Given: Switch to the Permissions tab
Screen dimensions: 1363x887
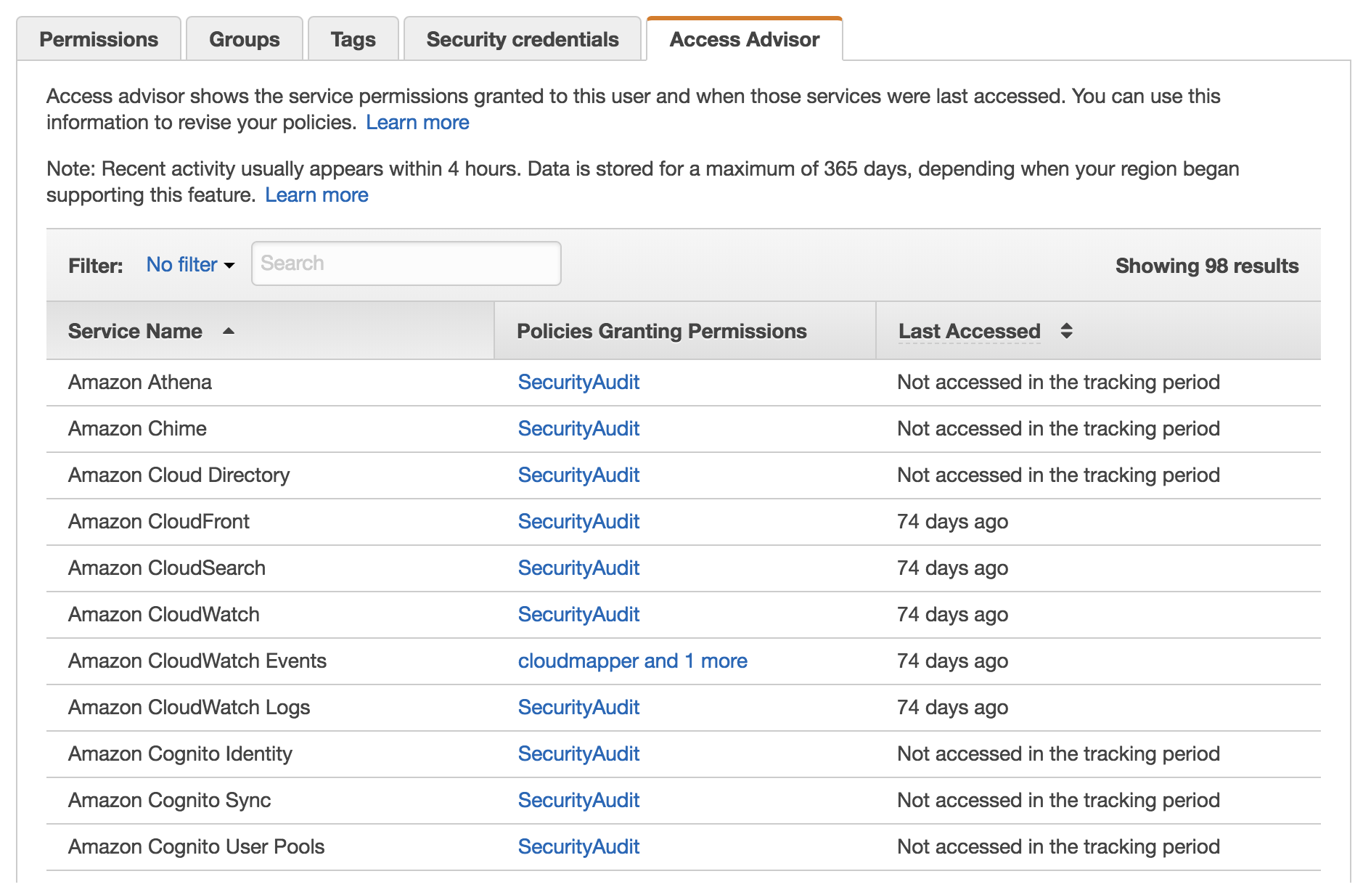Looking at the screenshot, I should (99, 39).
